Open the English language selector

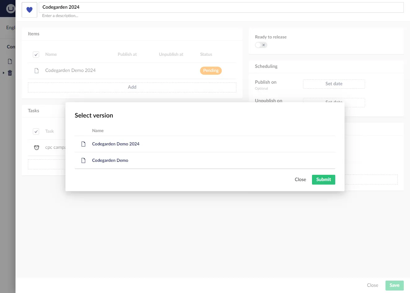tap(11, 27)
